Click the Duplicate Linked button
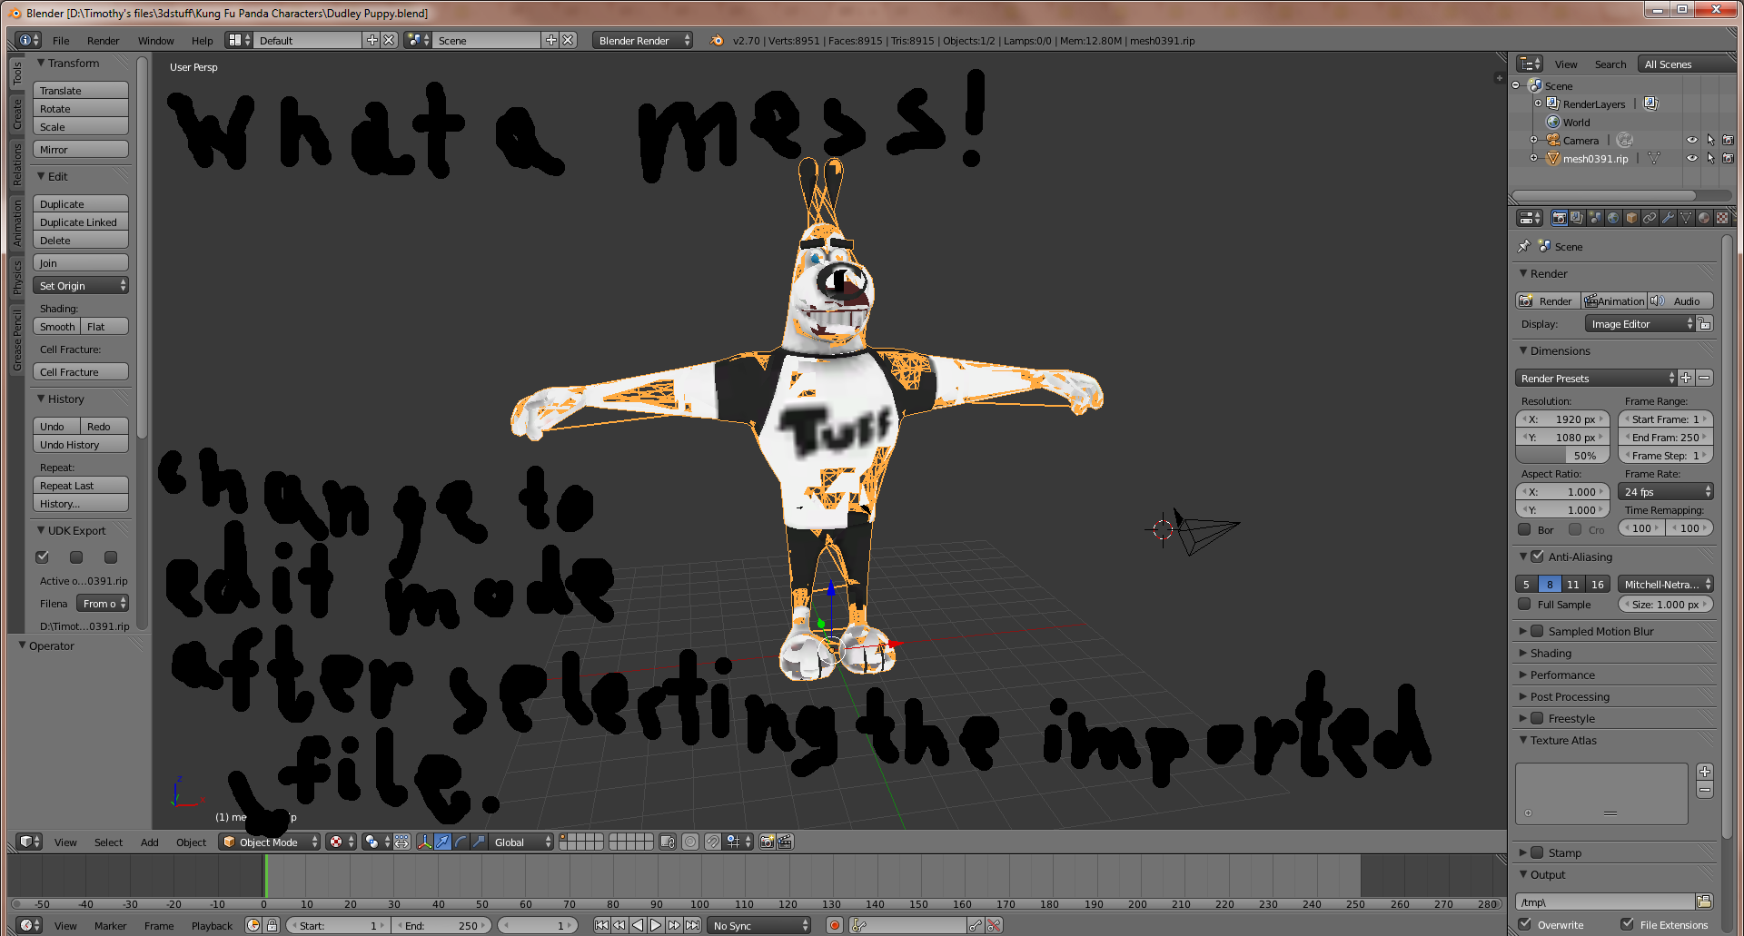 point(81,222)
